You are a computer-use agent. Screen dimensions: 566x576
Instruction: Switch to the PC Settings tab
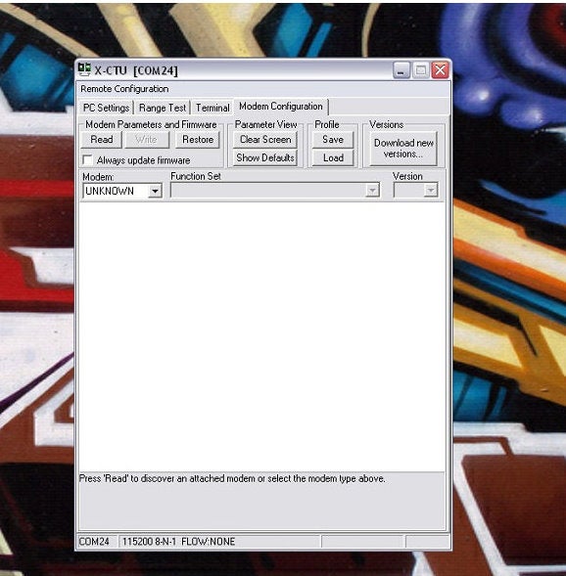107,108
